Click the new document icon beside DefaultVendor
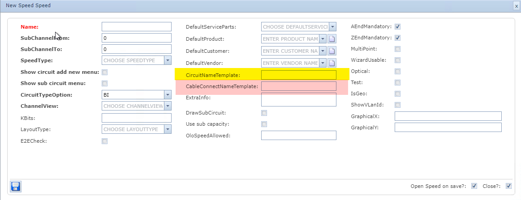This screenshot has height=200, width=521. click(332, 63)
